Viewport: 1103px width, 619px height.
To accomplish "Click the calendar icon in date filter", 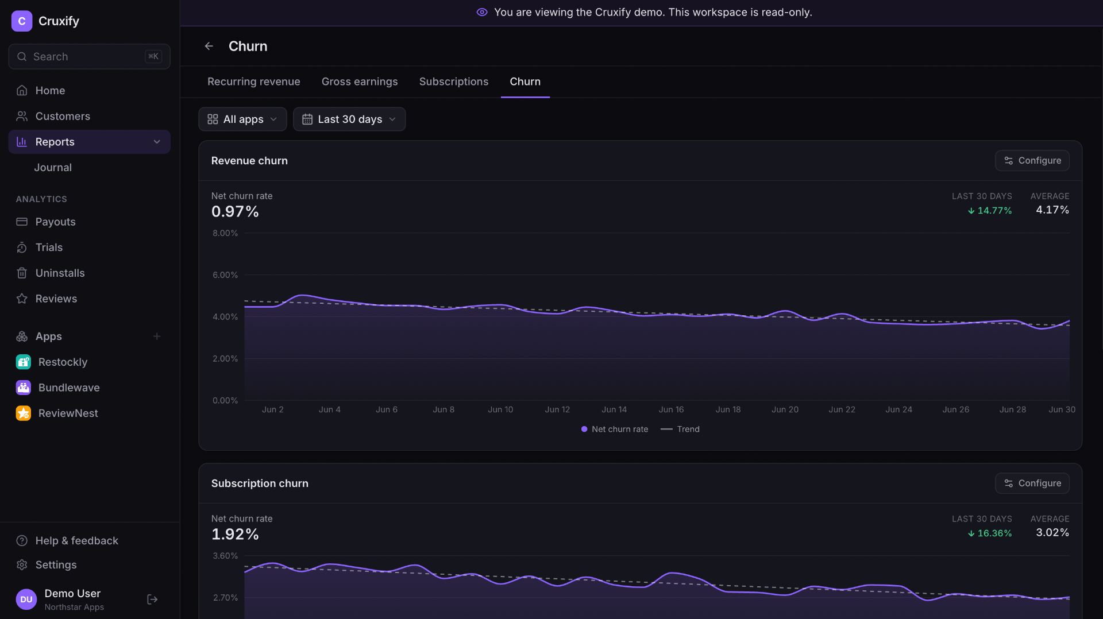I will point(307,119).
